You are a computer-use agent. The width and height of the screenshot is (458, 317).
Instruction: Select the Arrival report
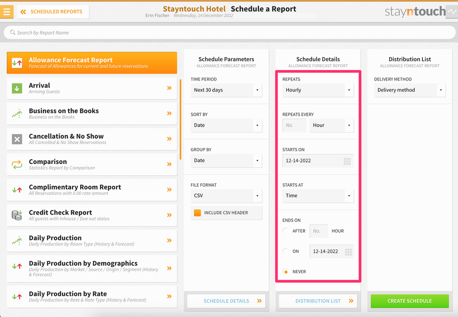coord(92,88)
